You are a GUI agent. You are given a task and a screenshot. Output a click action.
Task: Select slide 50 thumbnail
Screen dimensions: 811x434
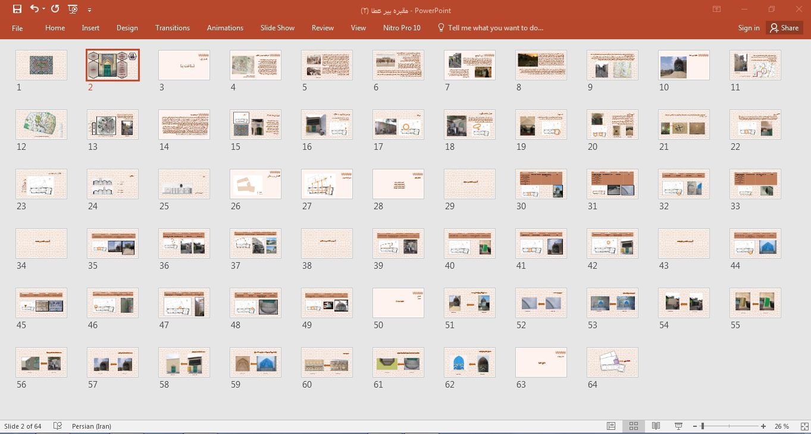398,303
